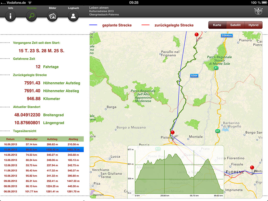Tap the SS64 road shield

click(194, 76)
